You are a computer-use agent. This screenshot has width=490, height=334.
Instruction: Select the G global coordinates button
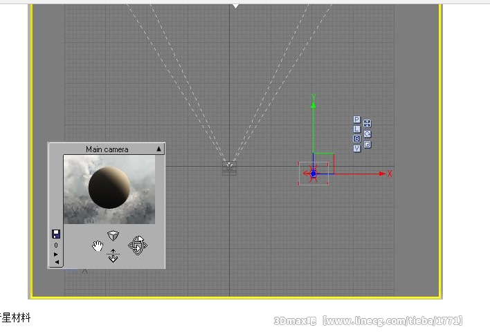pyautogui.click(x=357, y=139)
